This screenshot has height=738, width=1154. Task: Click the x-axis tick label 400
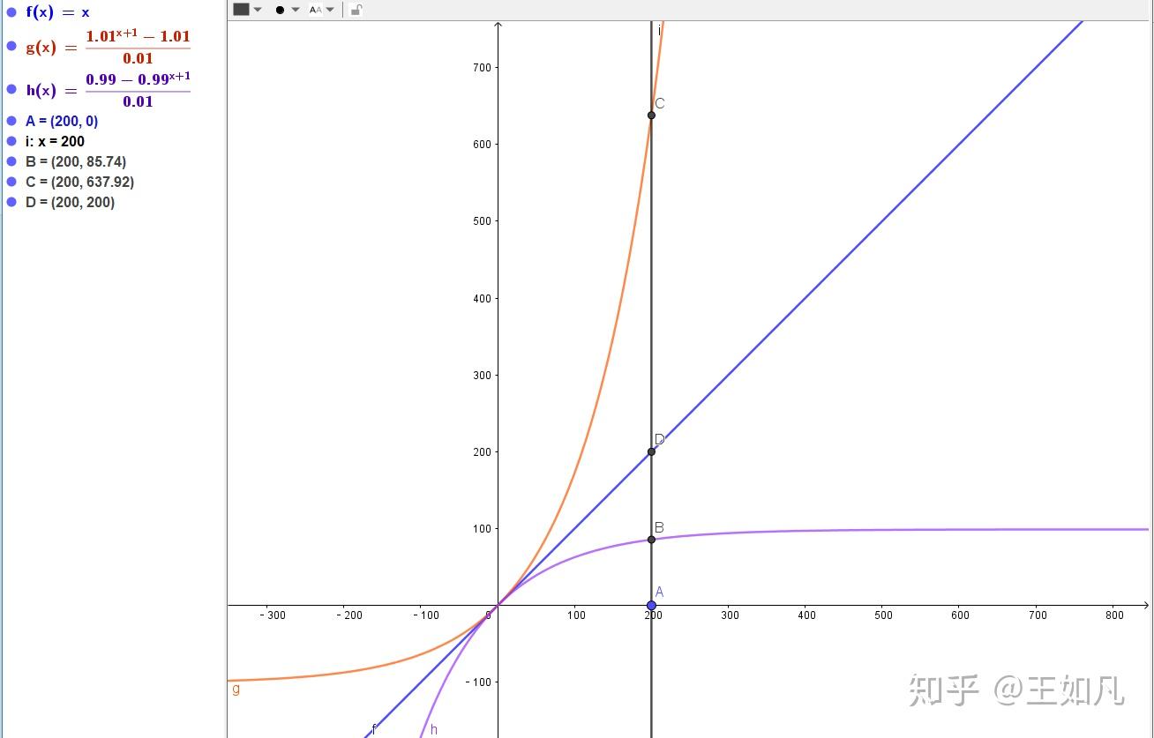(x=806, y=615)
